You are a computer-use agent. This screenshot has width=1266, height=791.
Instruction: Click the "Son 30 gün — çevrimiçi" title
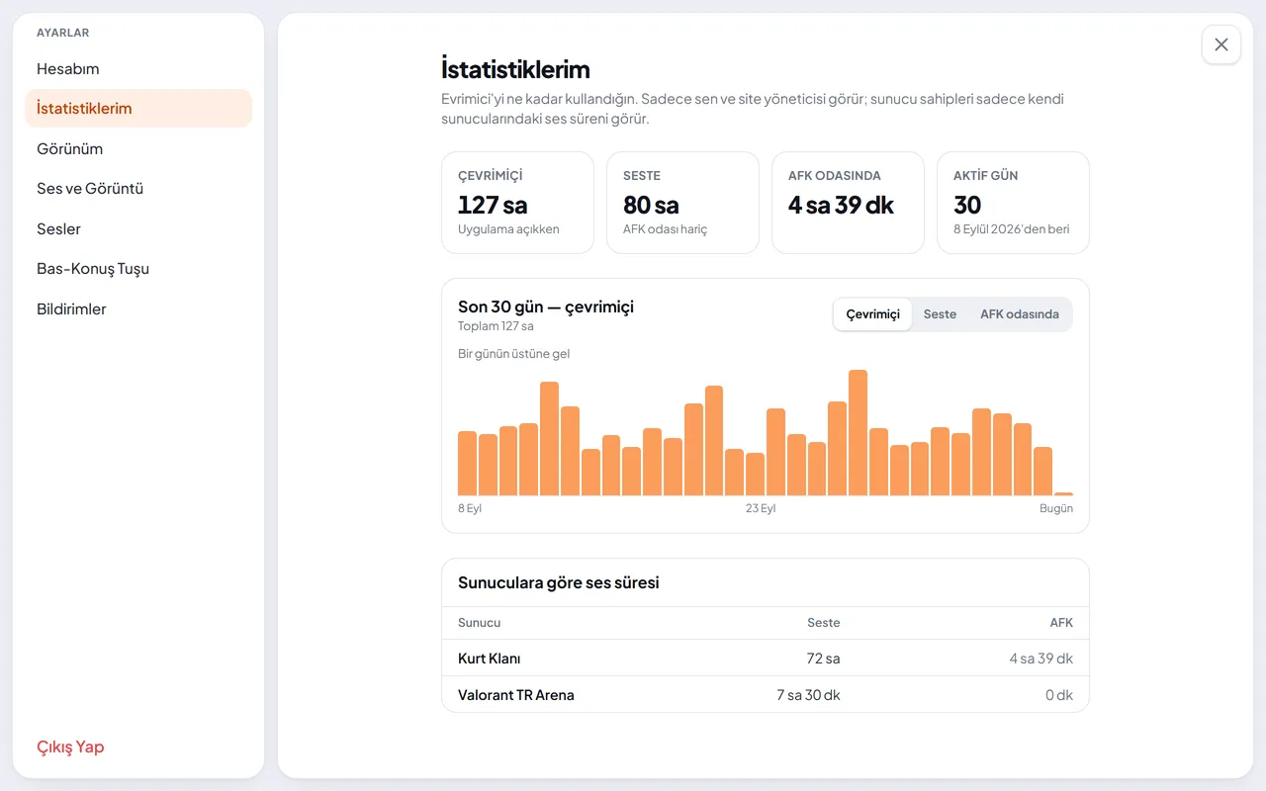click(x=546, y=307)
